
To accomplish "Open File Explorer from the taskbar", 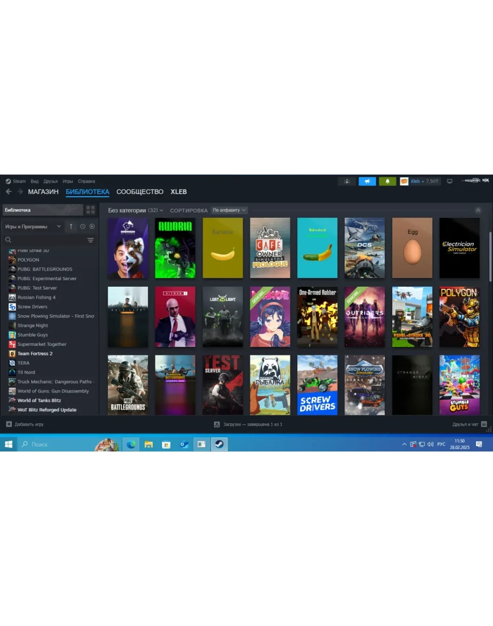I will click(x=148, y=444).
